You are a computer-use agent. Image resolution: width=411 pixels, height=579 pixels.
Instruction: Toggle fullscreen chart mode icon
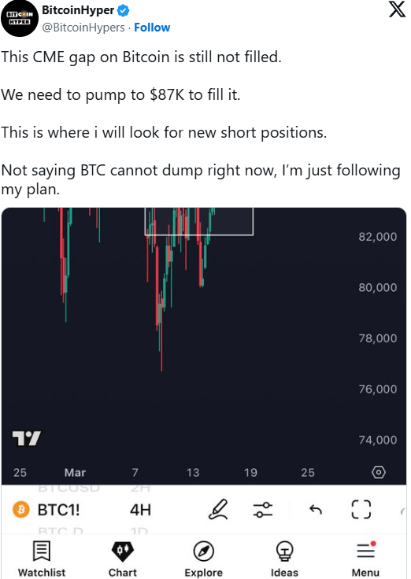361,510
